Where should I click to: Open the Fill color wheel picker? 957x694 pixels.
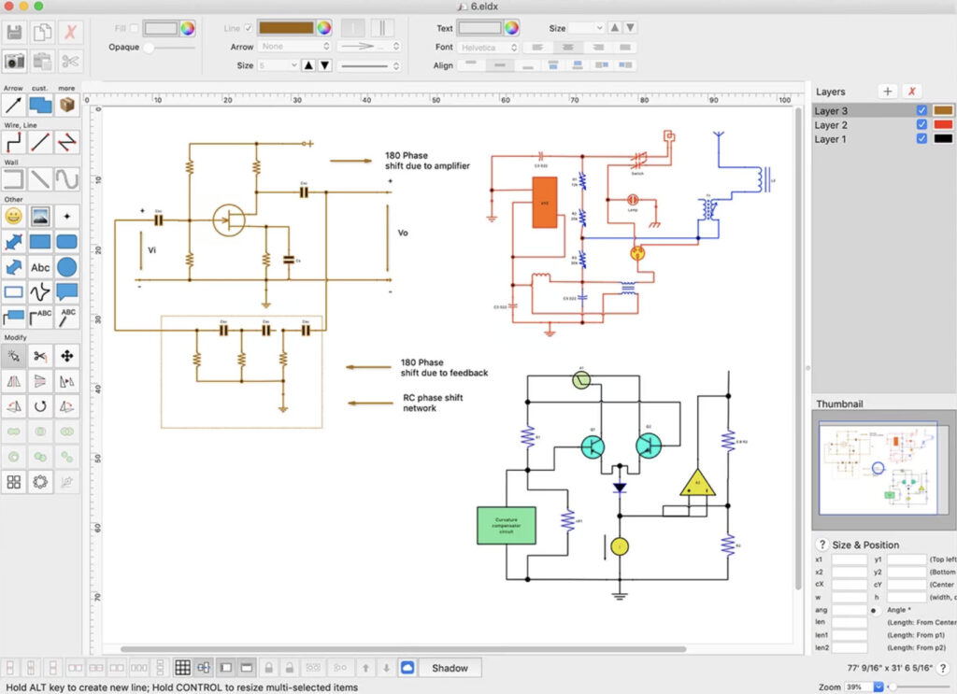[187, 28]
